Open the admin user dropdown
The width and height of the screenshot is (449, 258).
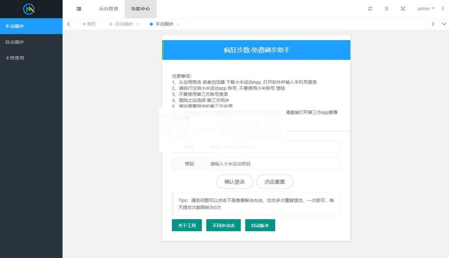pos(426,9)
